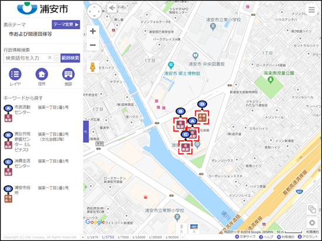Open the 住所 address search icon

tap(42, 74)
